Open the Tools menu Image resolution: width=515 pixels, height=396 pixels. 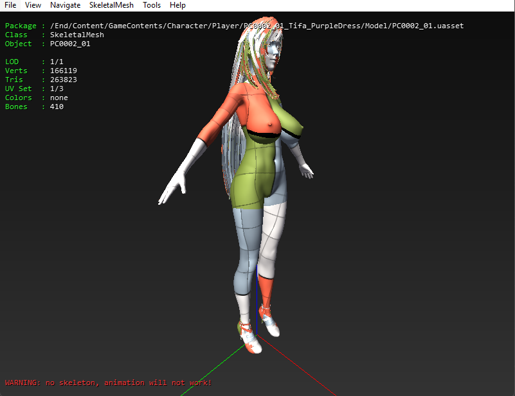[151, 5]
